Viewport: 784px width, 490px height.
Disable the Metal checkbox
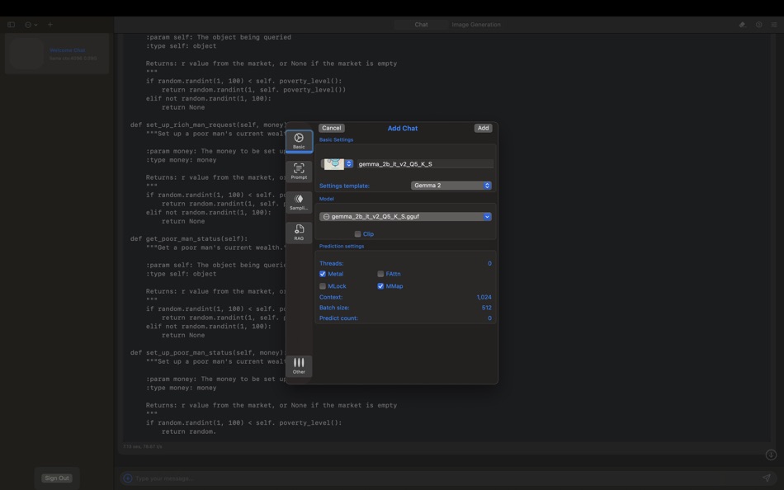pos(323,273)
